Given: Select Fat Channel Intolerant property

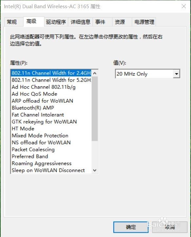Looking at the screenshot, I should (51, 115).
